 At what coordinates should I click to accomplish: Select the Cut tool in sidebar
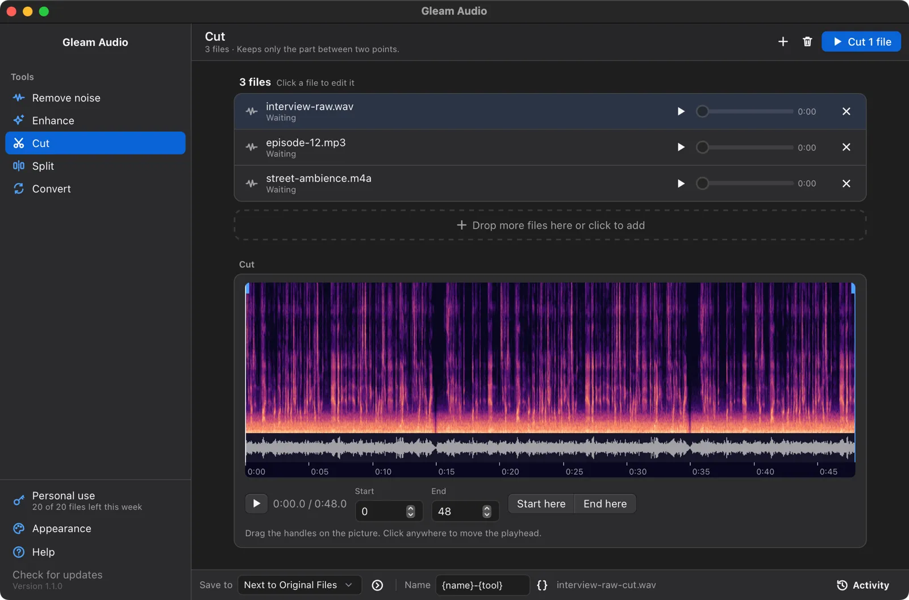(95, 143)
